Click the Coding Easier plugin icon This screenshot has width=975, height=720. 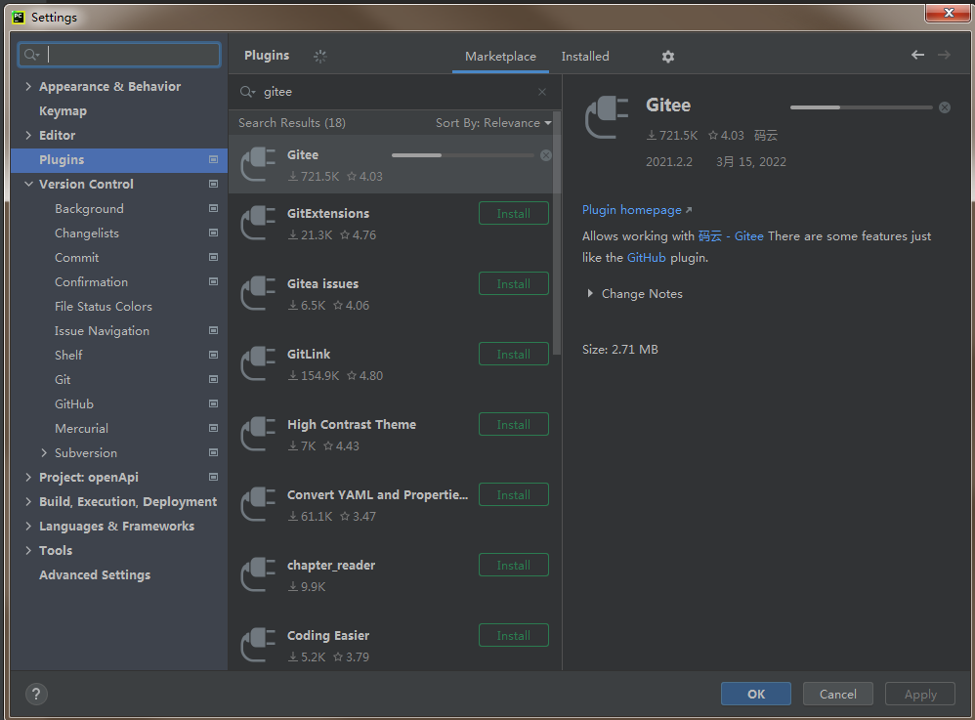[x=258, y=644]
